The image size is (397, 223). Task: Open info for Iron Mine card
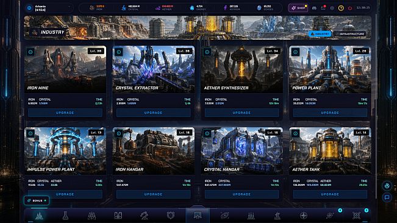coord(30,52)
